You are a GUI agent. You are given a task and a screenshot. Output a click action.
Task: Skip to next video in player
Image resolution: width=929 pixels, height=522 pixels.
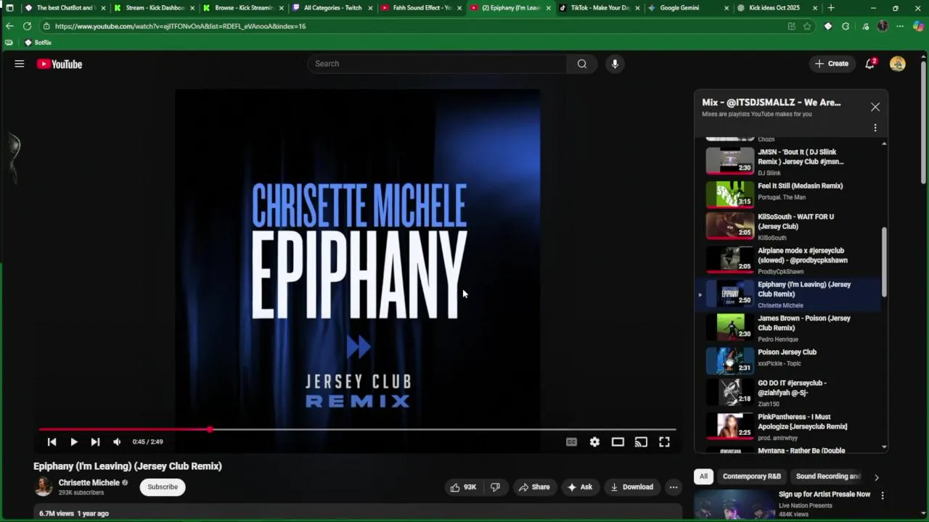click(95, 442)
